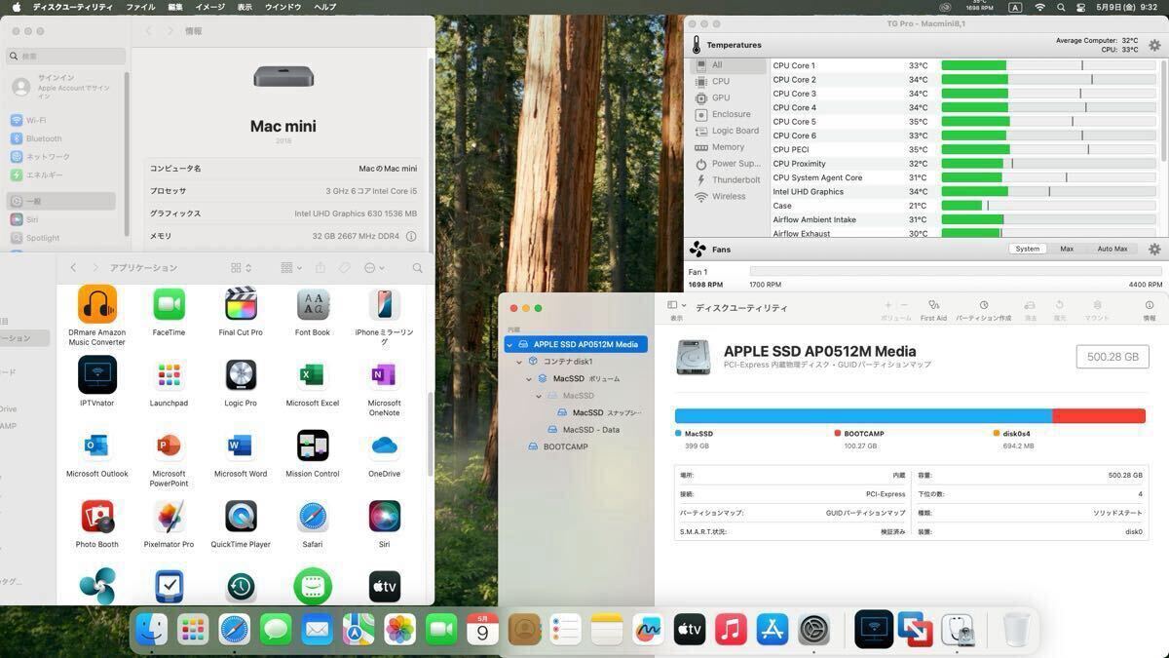1169x658 pixels.
Task: Open the ヘルプ menu
Action: click(324, 7)
